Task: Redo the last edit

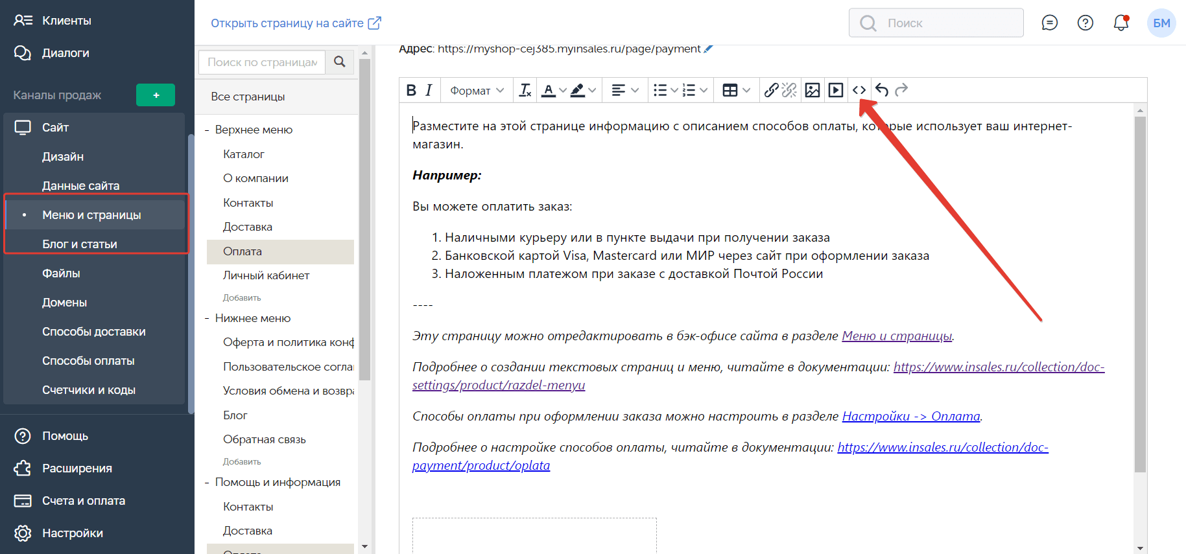Action: coord(901,90)
